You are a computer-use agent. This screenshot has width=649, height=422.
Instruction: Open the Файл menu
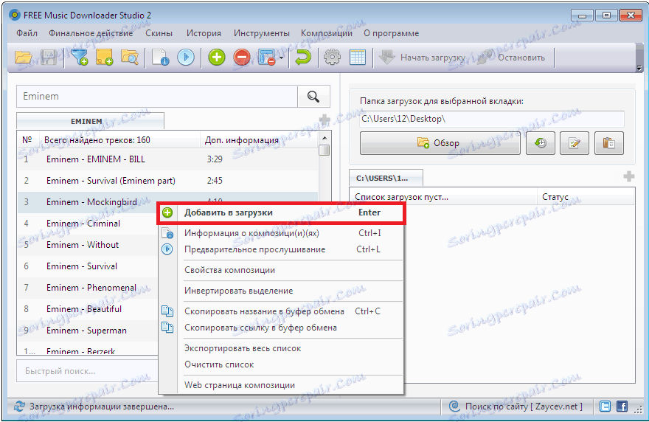(x=27, y=33)
